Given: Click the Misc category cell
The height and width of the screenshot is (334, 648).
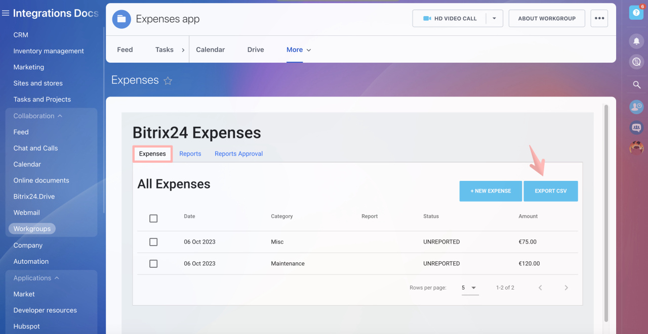Looking at the screenshot, I should tap(277, 242).
